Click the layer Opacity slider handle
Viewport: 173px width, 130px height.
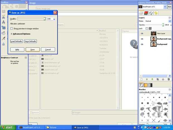(163, 25)
